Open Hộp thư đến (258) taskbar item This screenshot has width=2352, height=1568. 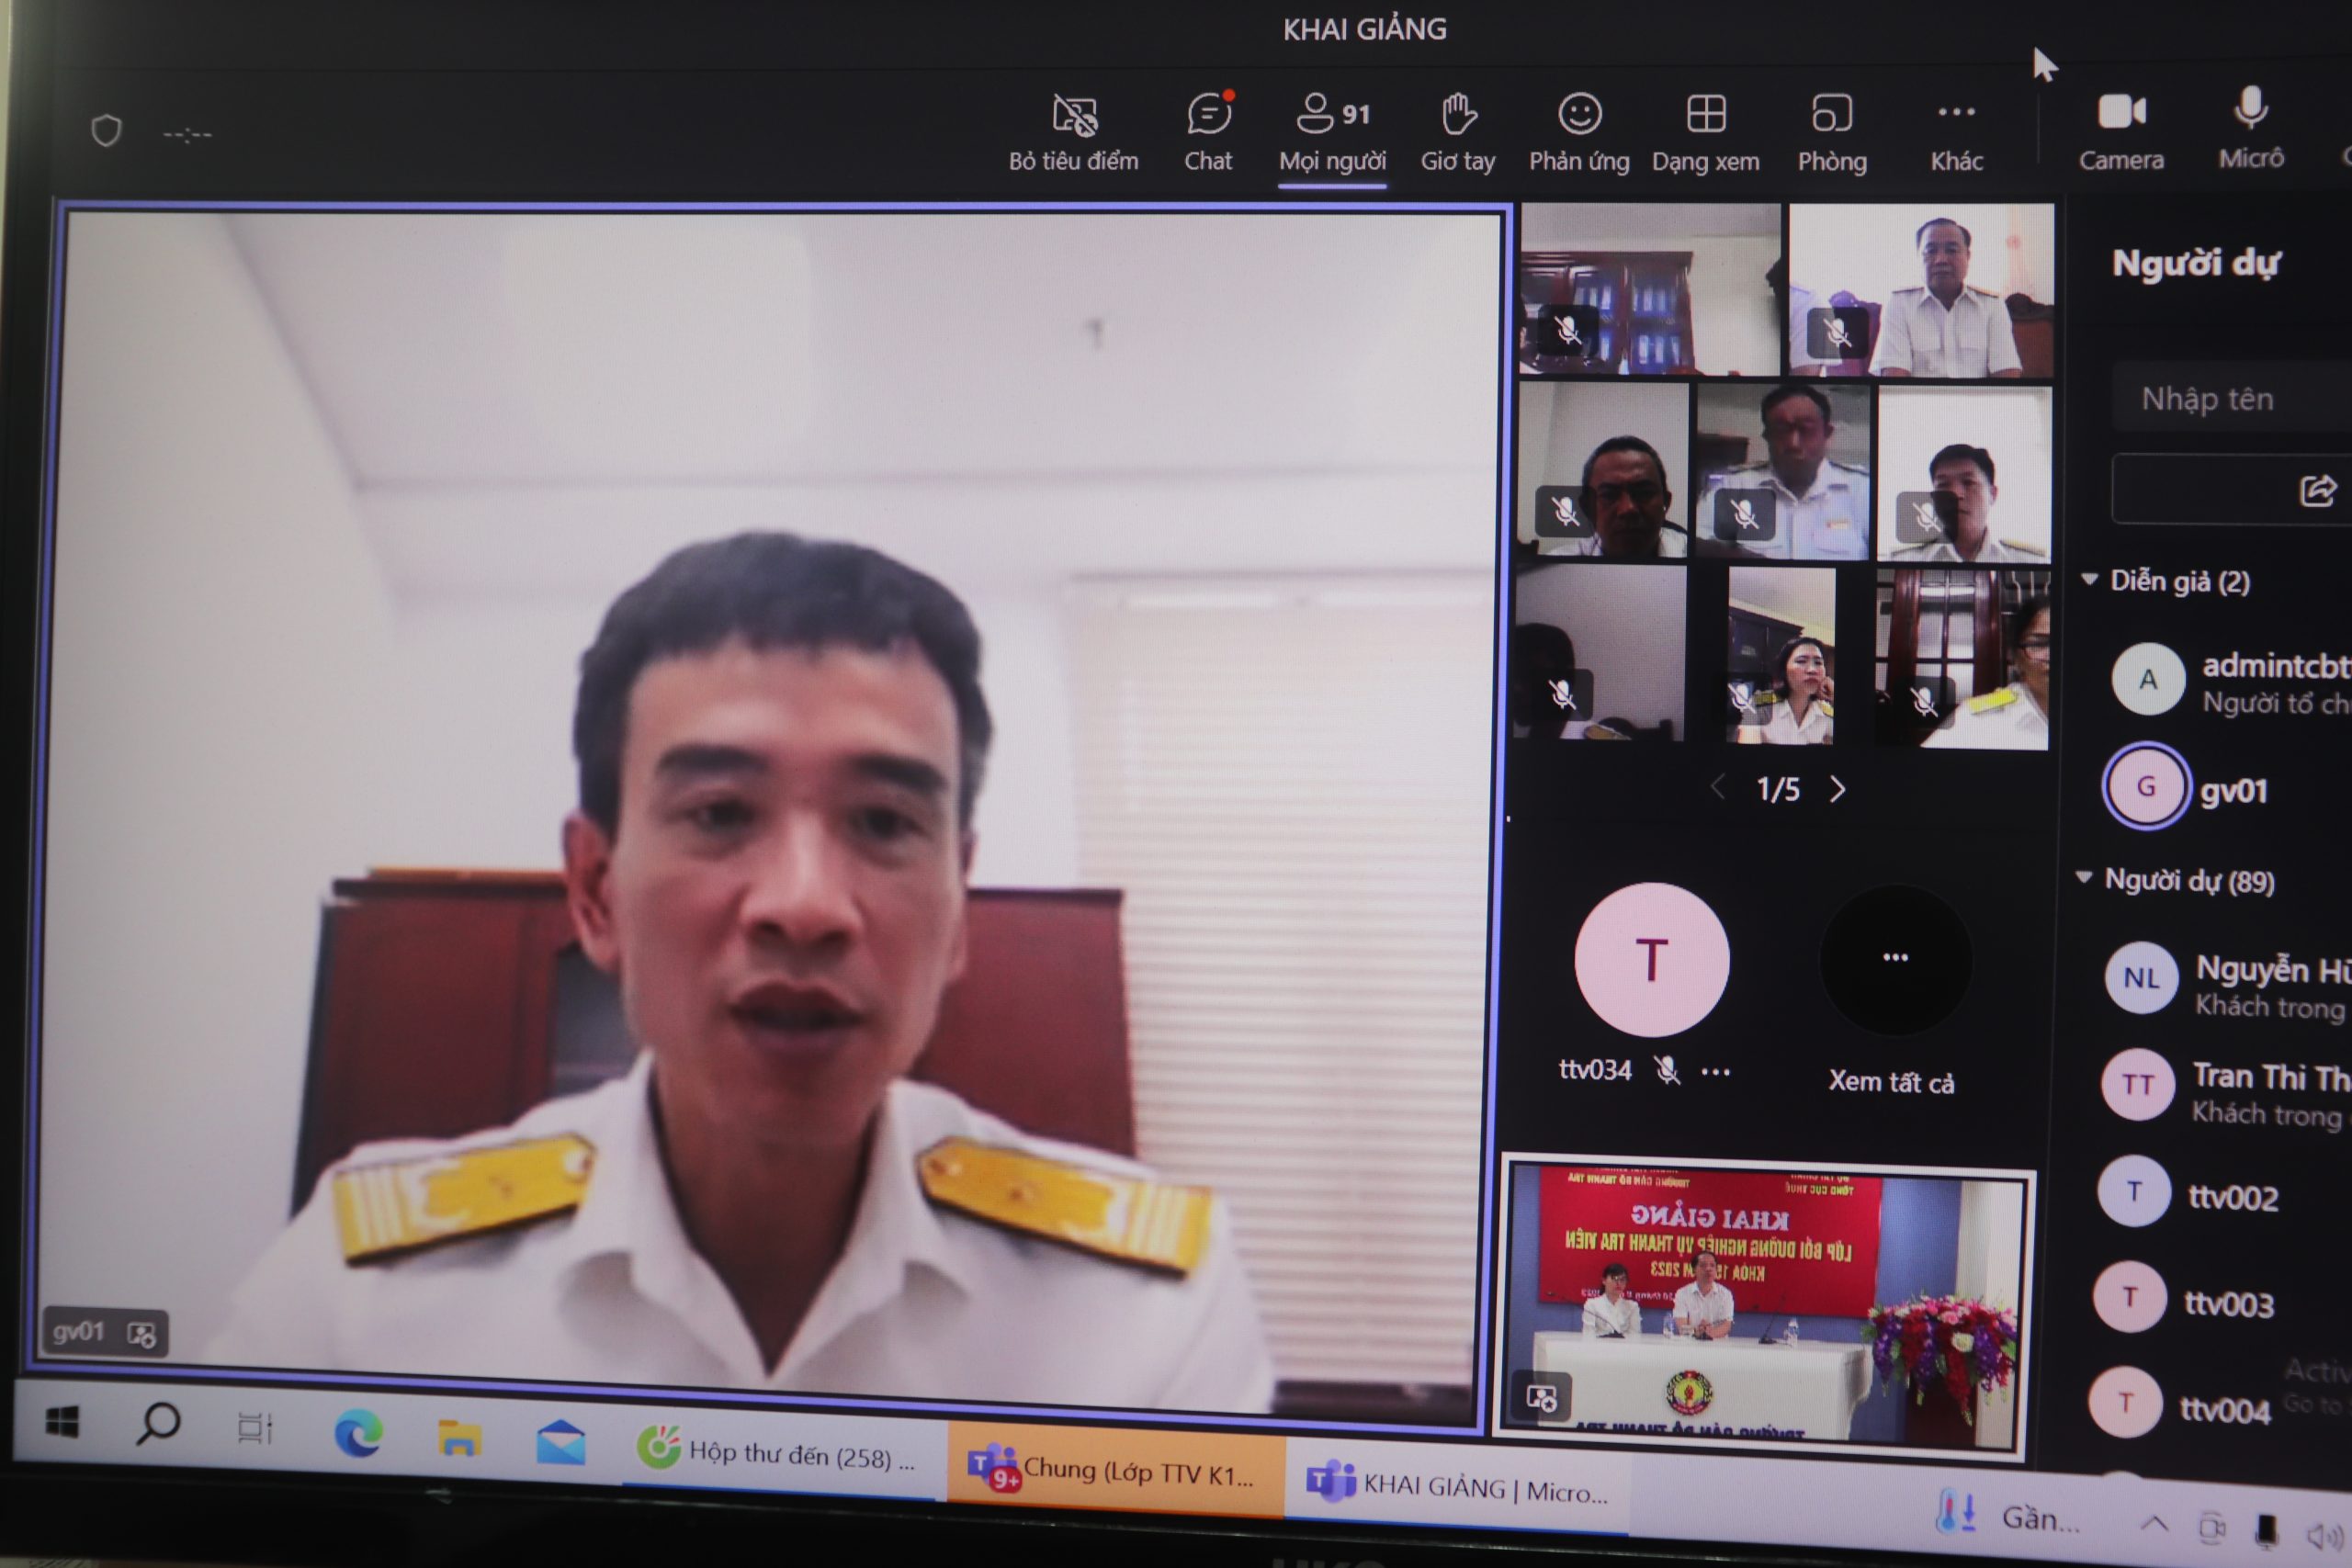click(x=780, y=1455)
